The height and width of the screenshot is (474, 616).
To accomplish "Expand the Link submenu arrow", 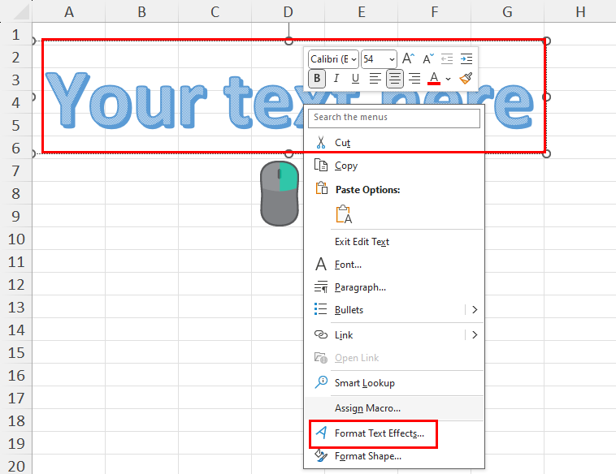I will (x=475, y=334).
